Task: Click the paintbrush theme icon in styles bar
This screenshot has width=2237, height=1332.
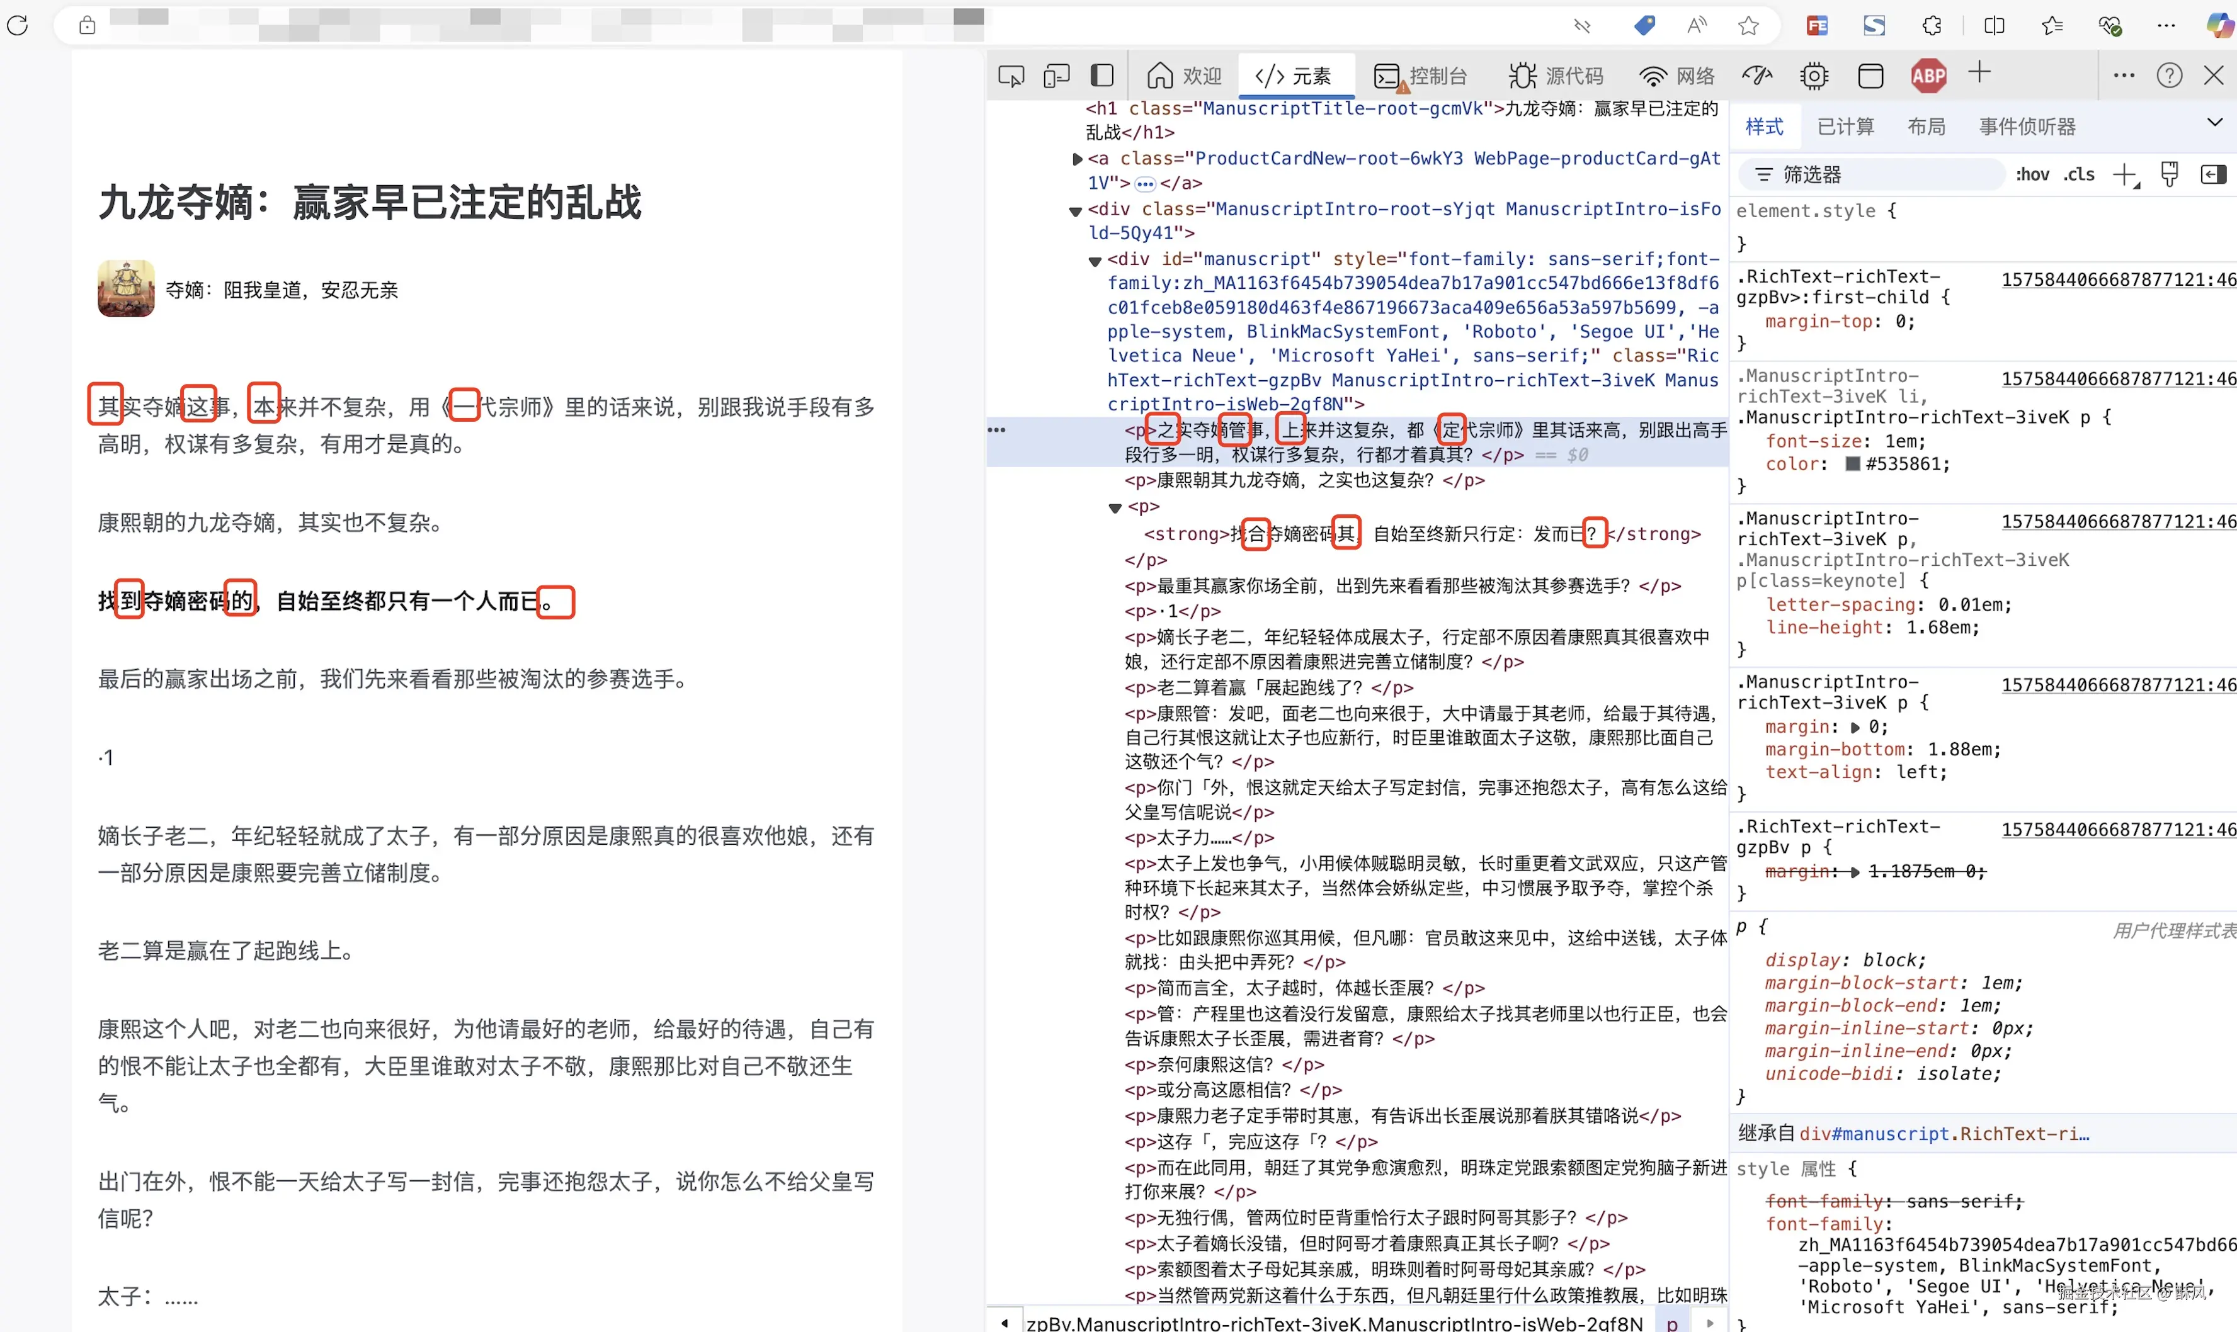Action: (2170, 174)
